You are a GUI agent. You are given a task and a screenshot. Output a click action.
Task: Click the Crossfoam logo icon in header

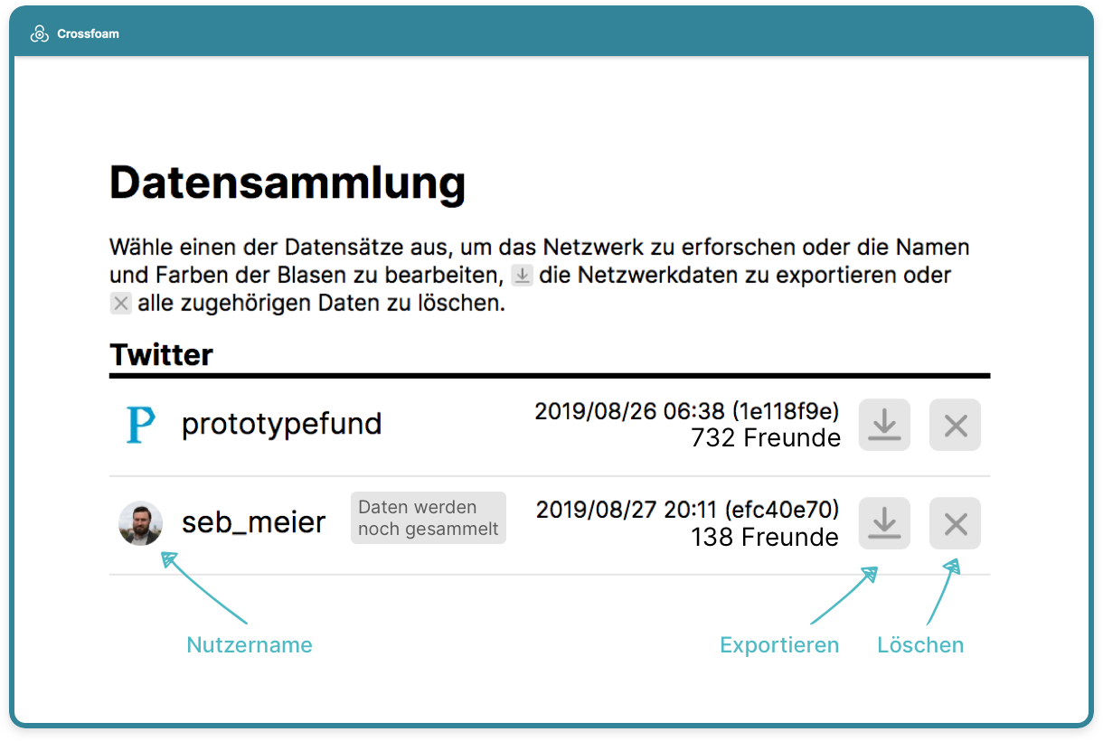pos(39,33)
